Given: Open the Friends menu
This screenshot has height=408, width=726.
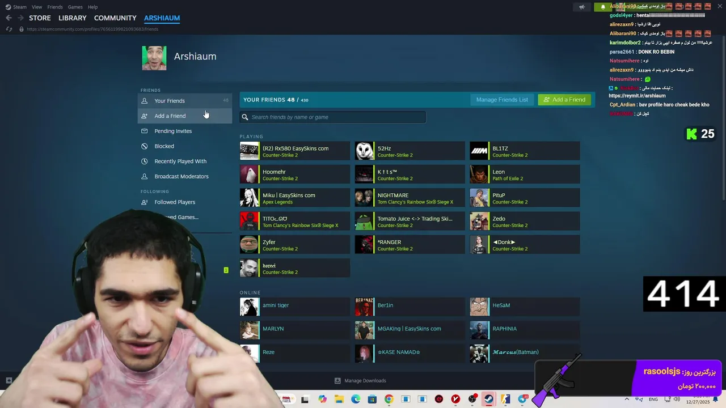Looking at the screenshot, I should click(x=55, y=7).
